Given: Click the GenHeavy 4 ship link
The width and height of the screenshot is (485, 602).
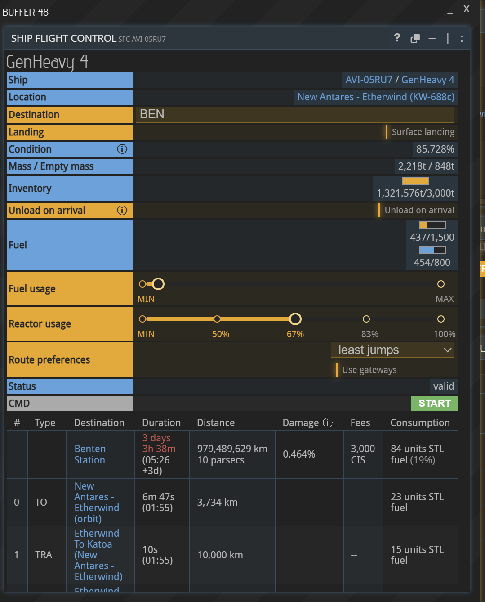Looking at the screenshot, I should point(427,80).
